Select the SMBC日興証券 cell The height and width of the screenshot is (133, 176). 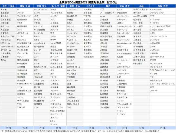(x=141, y=9)
